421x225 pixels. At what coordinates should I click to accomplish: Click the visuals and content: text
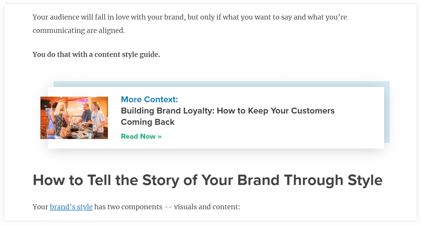207,207
